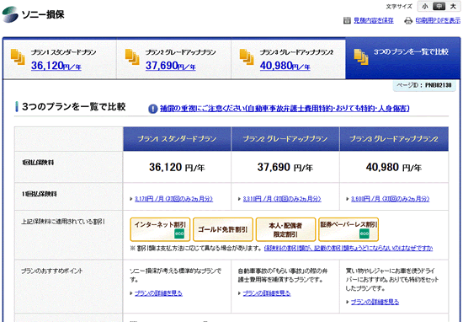This screenshot has height=322, width=463.
Task: Click the プラン1 スタンダードプラン tab document icon
Action: (x=18, y=56)
